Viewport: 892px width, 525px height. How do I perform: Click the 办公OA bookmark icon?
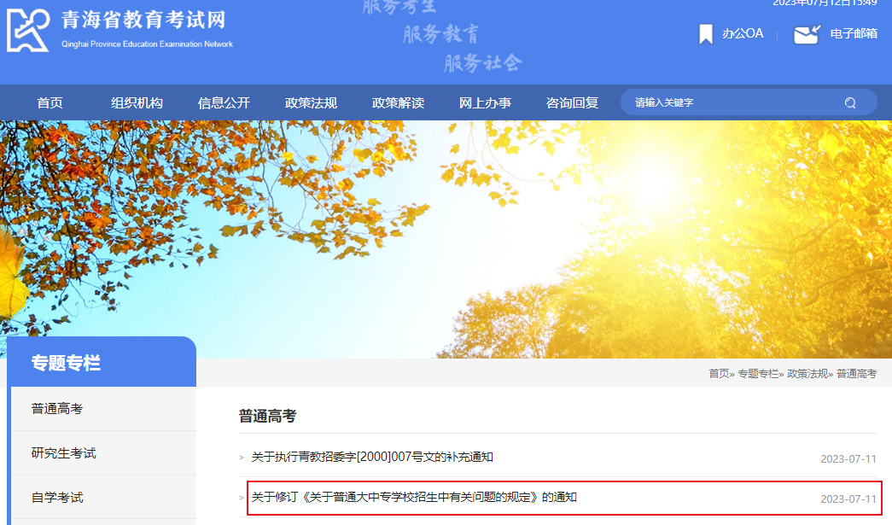click(705, 33)
